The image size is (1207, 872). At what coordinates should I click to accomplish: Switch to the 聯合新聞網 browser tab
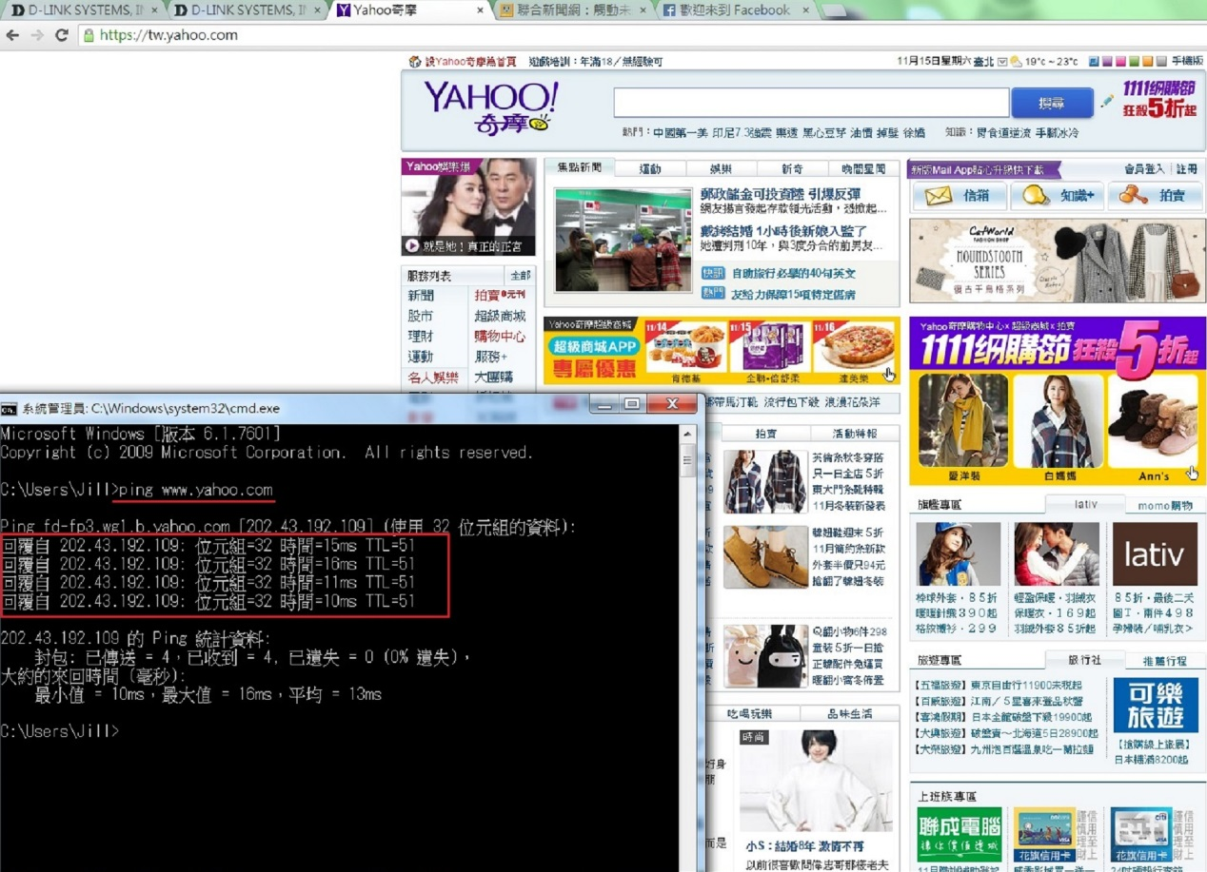tap(574, 10)
